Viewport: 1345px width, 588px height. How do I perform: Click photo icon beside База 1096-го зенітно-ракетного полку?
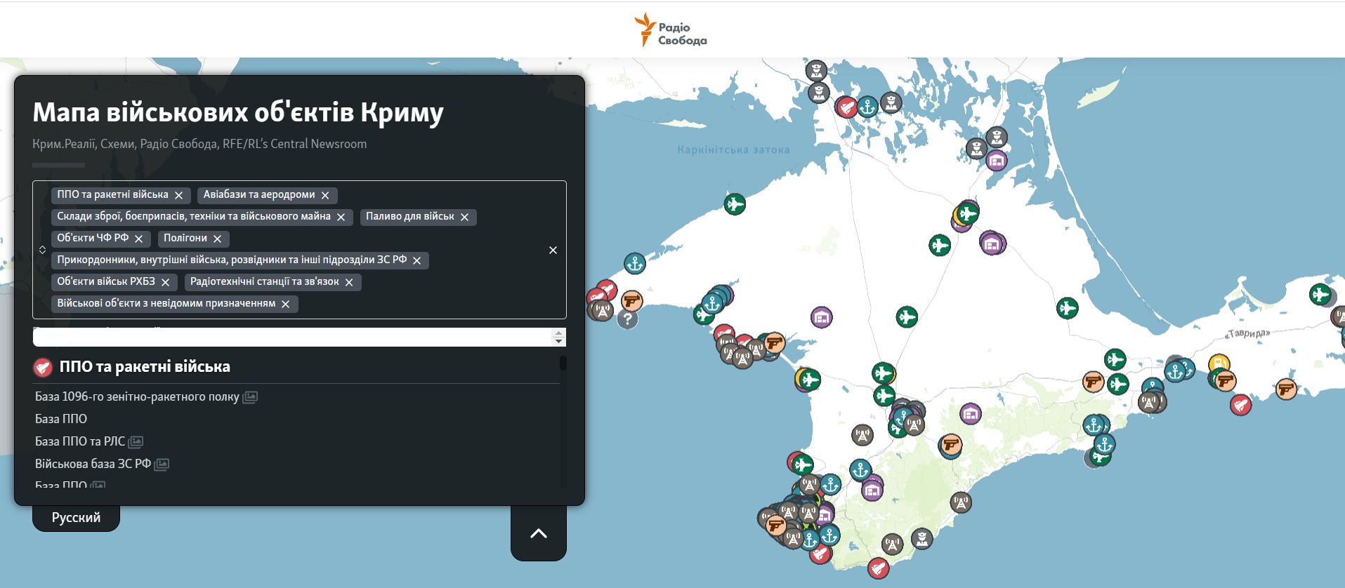pos(250,397)
